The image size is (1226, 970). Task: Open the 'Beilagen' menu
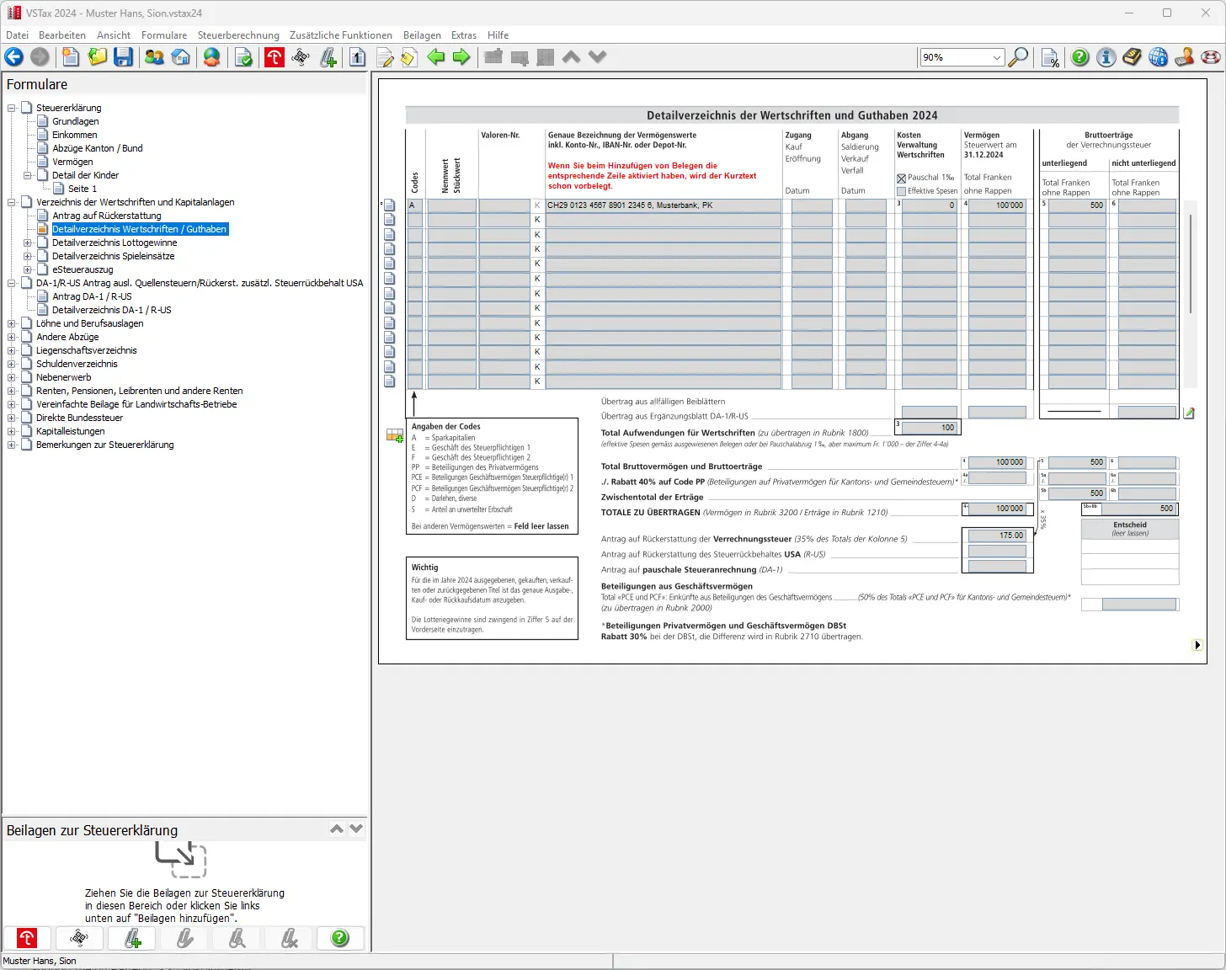422,35
